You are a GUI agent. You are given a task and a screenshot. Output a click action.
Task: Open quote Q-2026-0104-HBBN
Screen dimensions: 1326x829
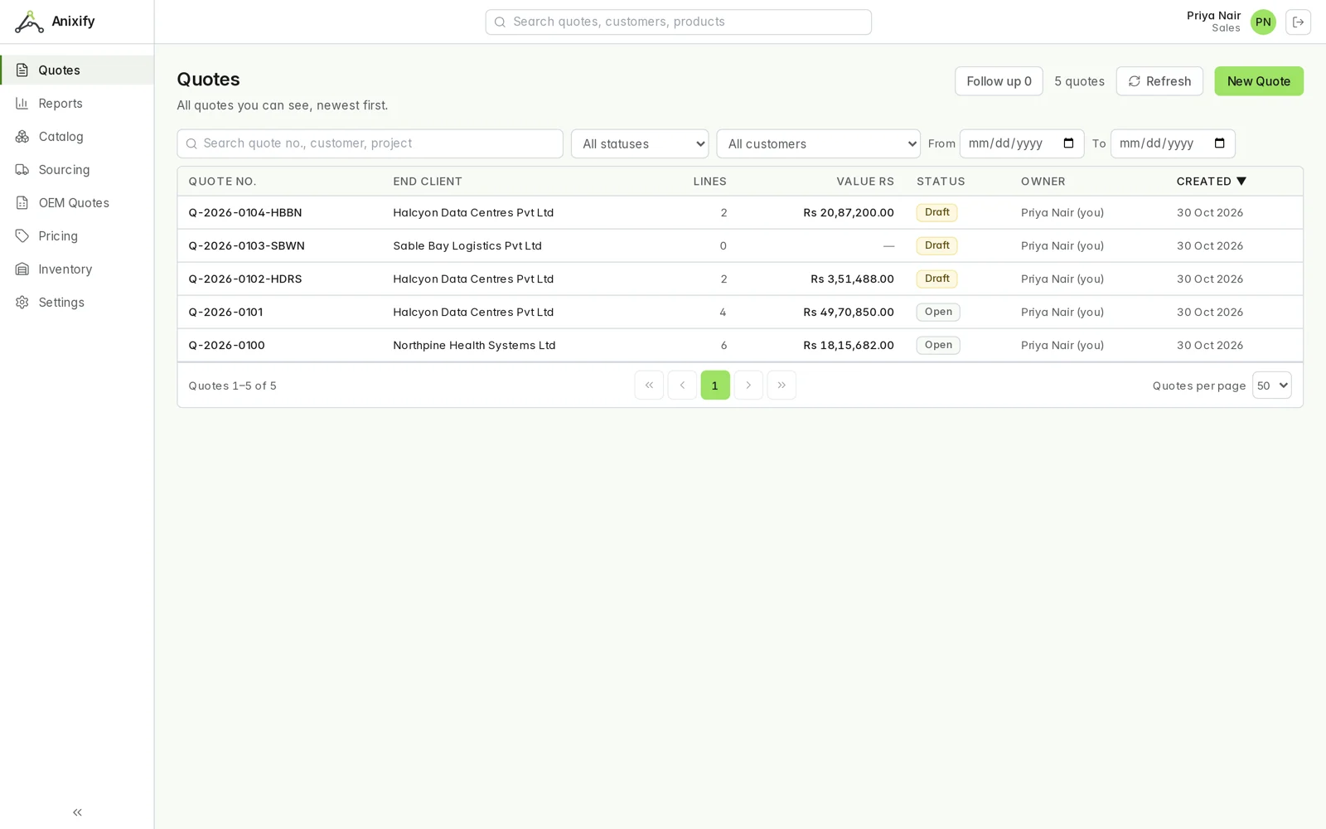pos(244,213)
